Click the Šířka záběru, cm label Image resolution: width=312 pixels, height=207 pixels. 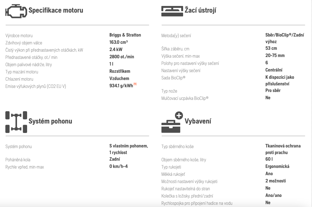[x=175, y=49]
